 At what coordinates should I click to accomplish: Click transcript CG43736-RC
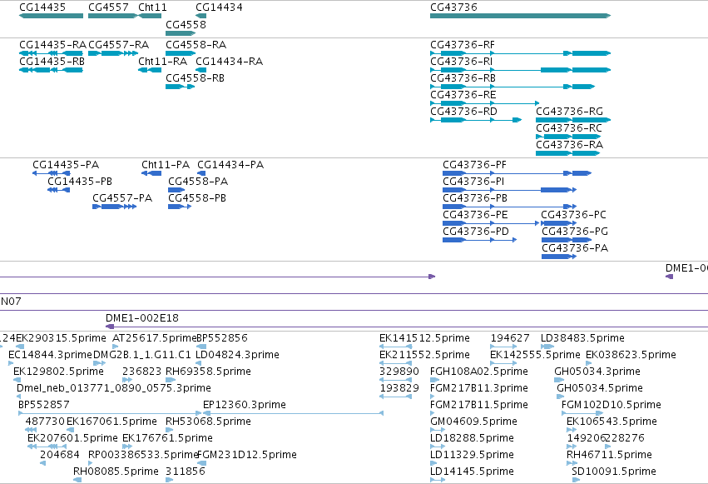tap(568, 137)
